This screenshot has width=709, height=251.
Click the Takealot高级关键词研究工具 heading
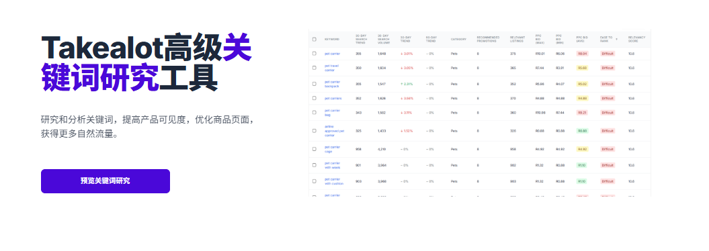tap(147, 62)
